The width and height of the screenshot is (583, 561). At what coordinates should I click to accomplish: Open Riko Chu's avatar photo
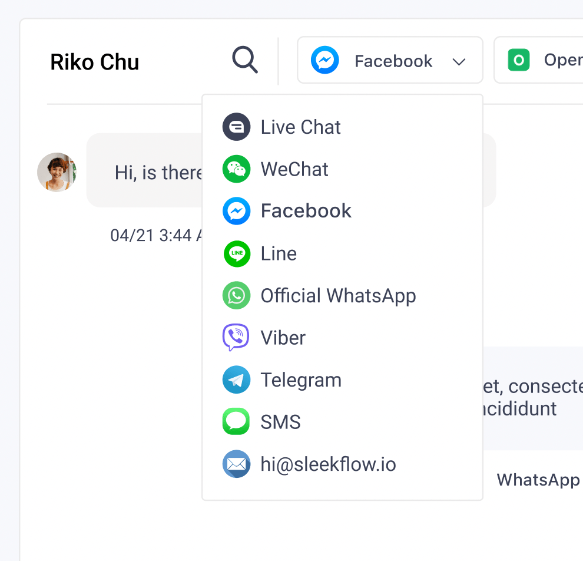click(x=57, y=173)
